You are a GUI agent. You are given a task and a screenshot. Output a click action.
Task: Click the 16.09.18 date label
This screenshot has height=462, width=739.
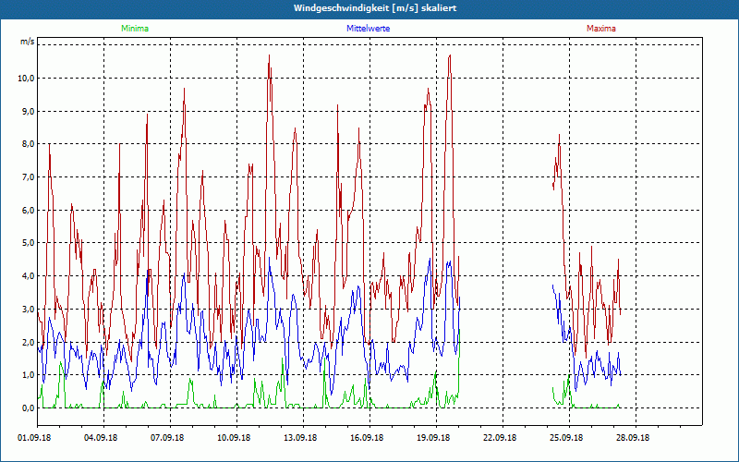point(367,438)
